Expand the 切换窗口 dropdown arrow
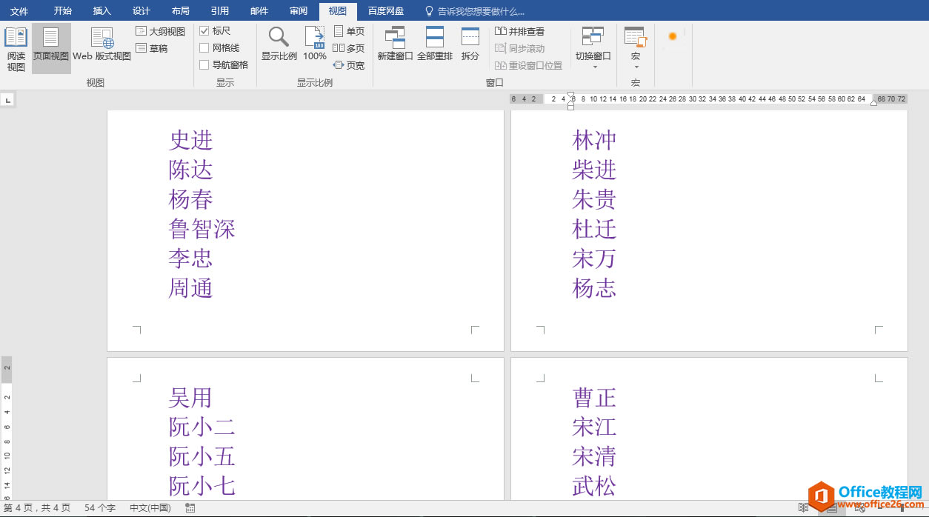Image resolution: width=929 pixels, height=517 pixels. (593, 67)
